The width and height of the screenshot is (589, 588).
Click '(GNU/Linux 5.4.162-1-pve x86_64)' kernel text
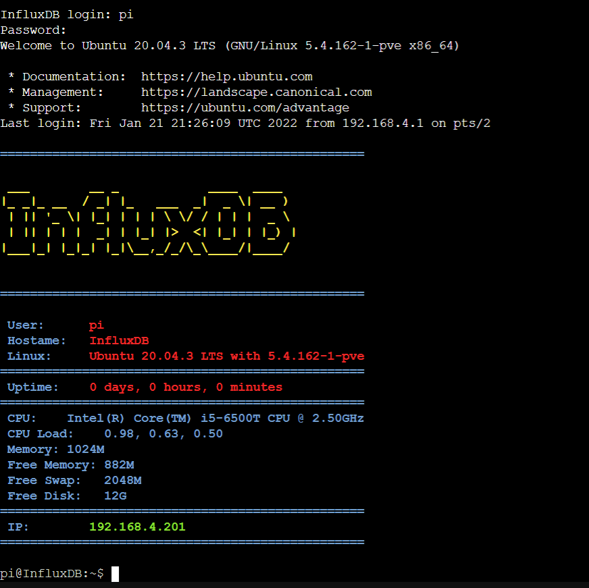coord(342,45)
